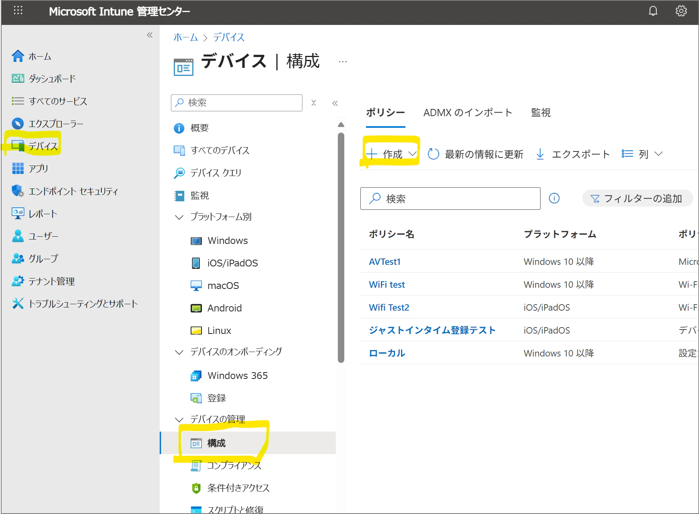Open the AVTest1 policy
The image size is (699, 514).
(385, 262)
